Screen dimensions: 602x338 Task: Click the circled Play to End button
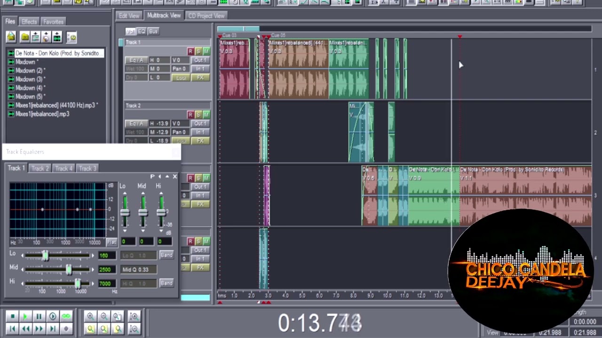point(52,317)
